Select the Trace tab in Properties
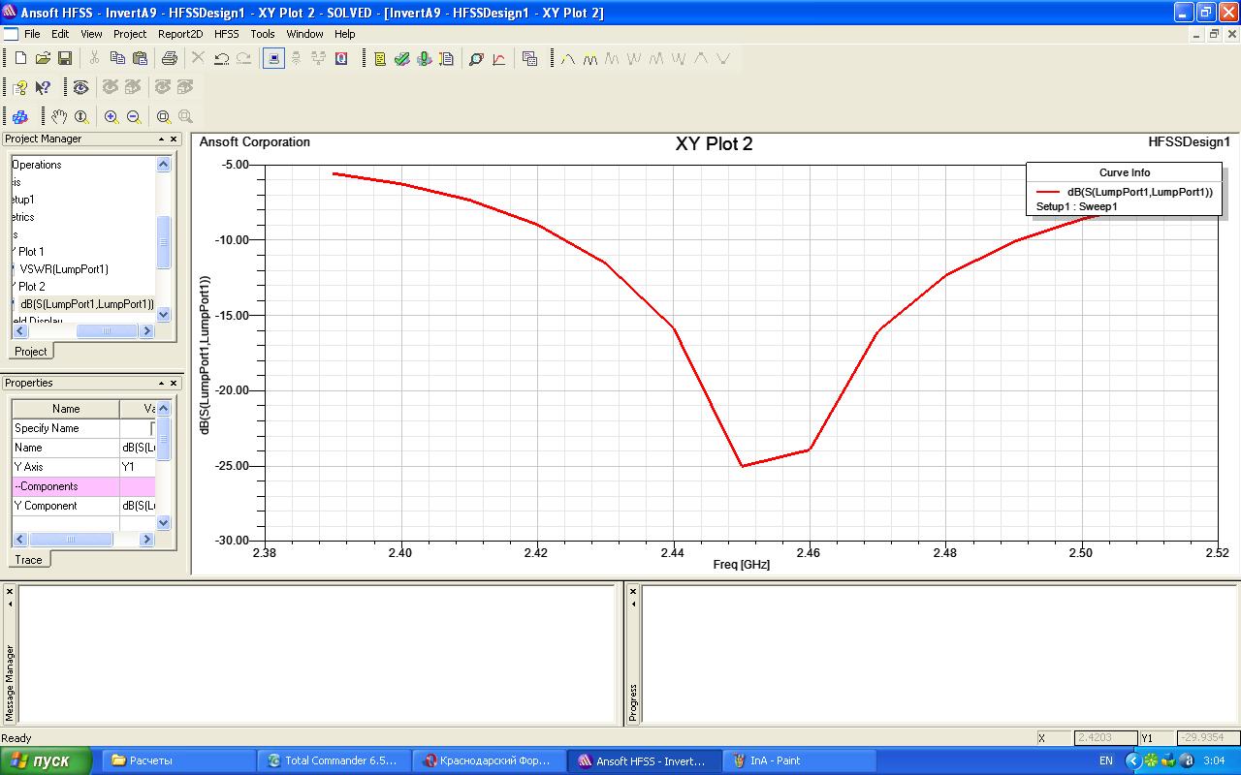This screenshot has width=1241, height=775. [x=28, y=560]
